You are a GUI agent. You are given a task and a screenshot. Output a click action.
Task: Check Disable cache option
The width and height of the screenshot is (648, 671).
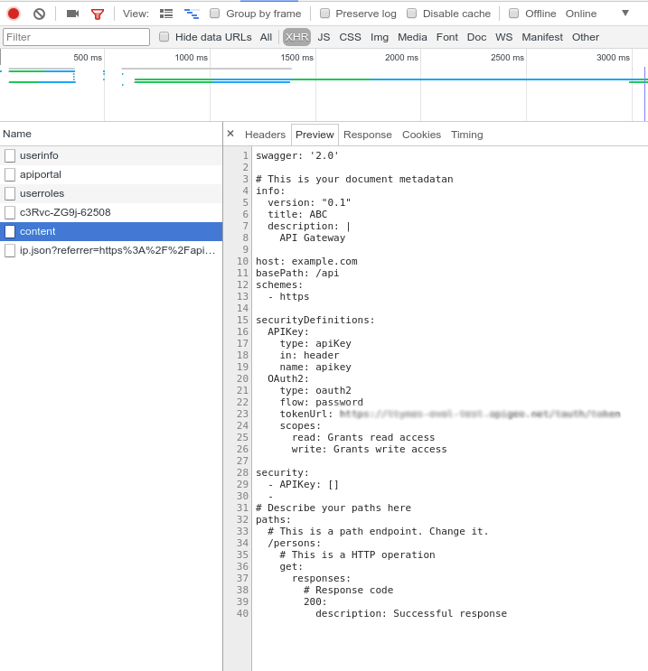411,14
